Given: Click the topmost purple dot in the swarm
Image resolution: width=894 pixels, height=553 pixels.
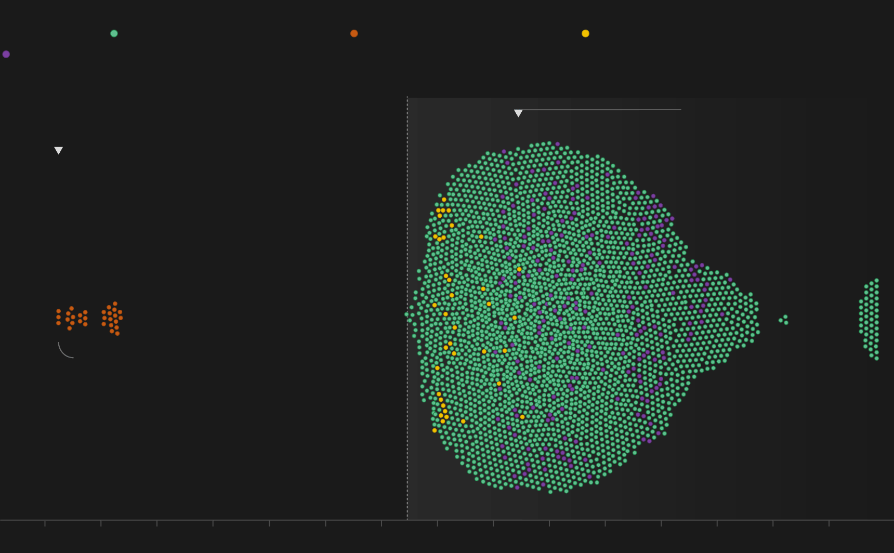Looking at the screenshot, I should [557, 144].
